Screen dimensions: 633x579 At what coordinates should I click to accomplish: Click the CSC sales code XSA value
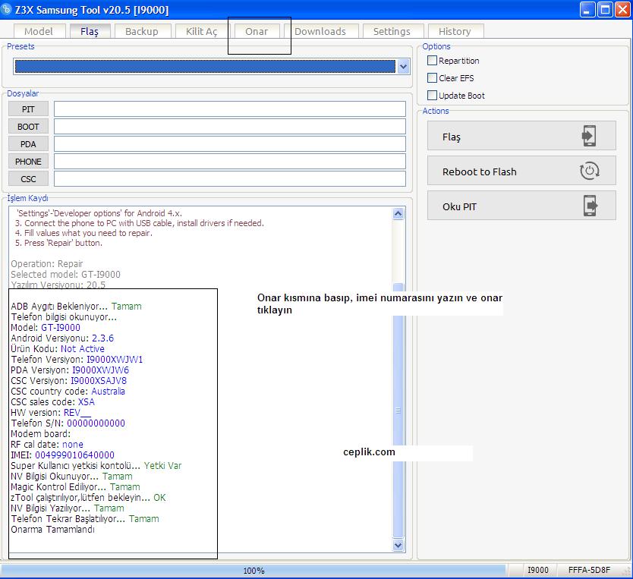87,401
